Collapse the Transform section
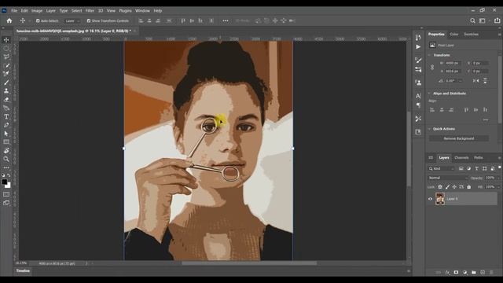Viewport: 503px width, 283px height. point(430,55)
